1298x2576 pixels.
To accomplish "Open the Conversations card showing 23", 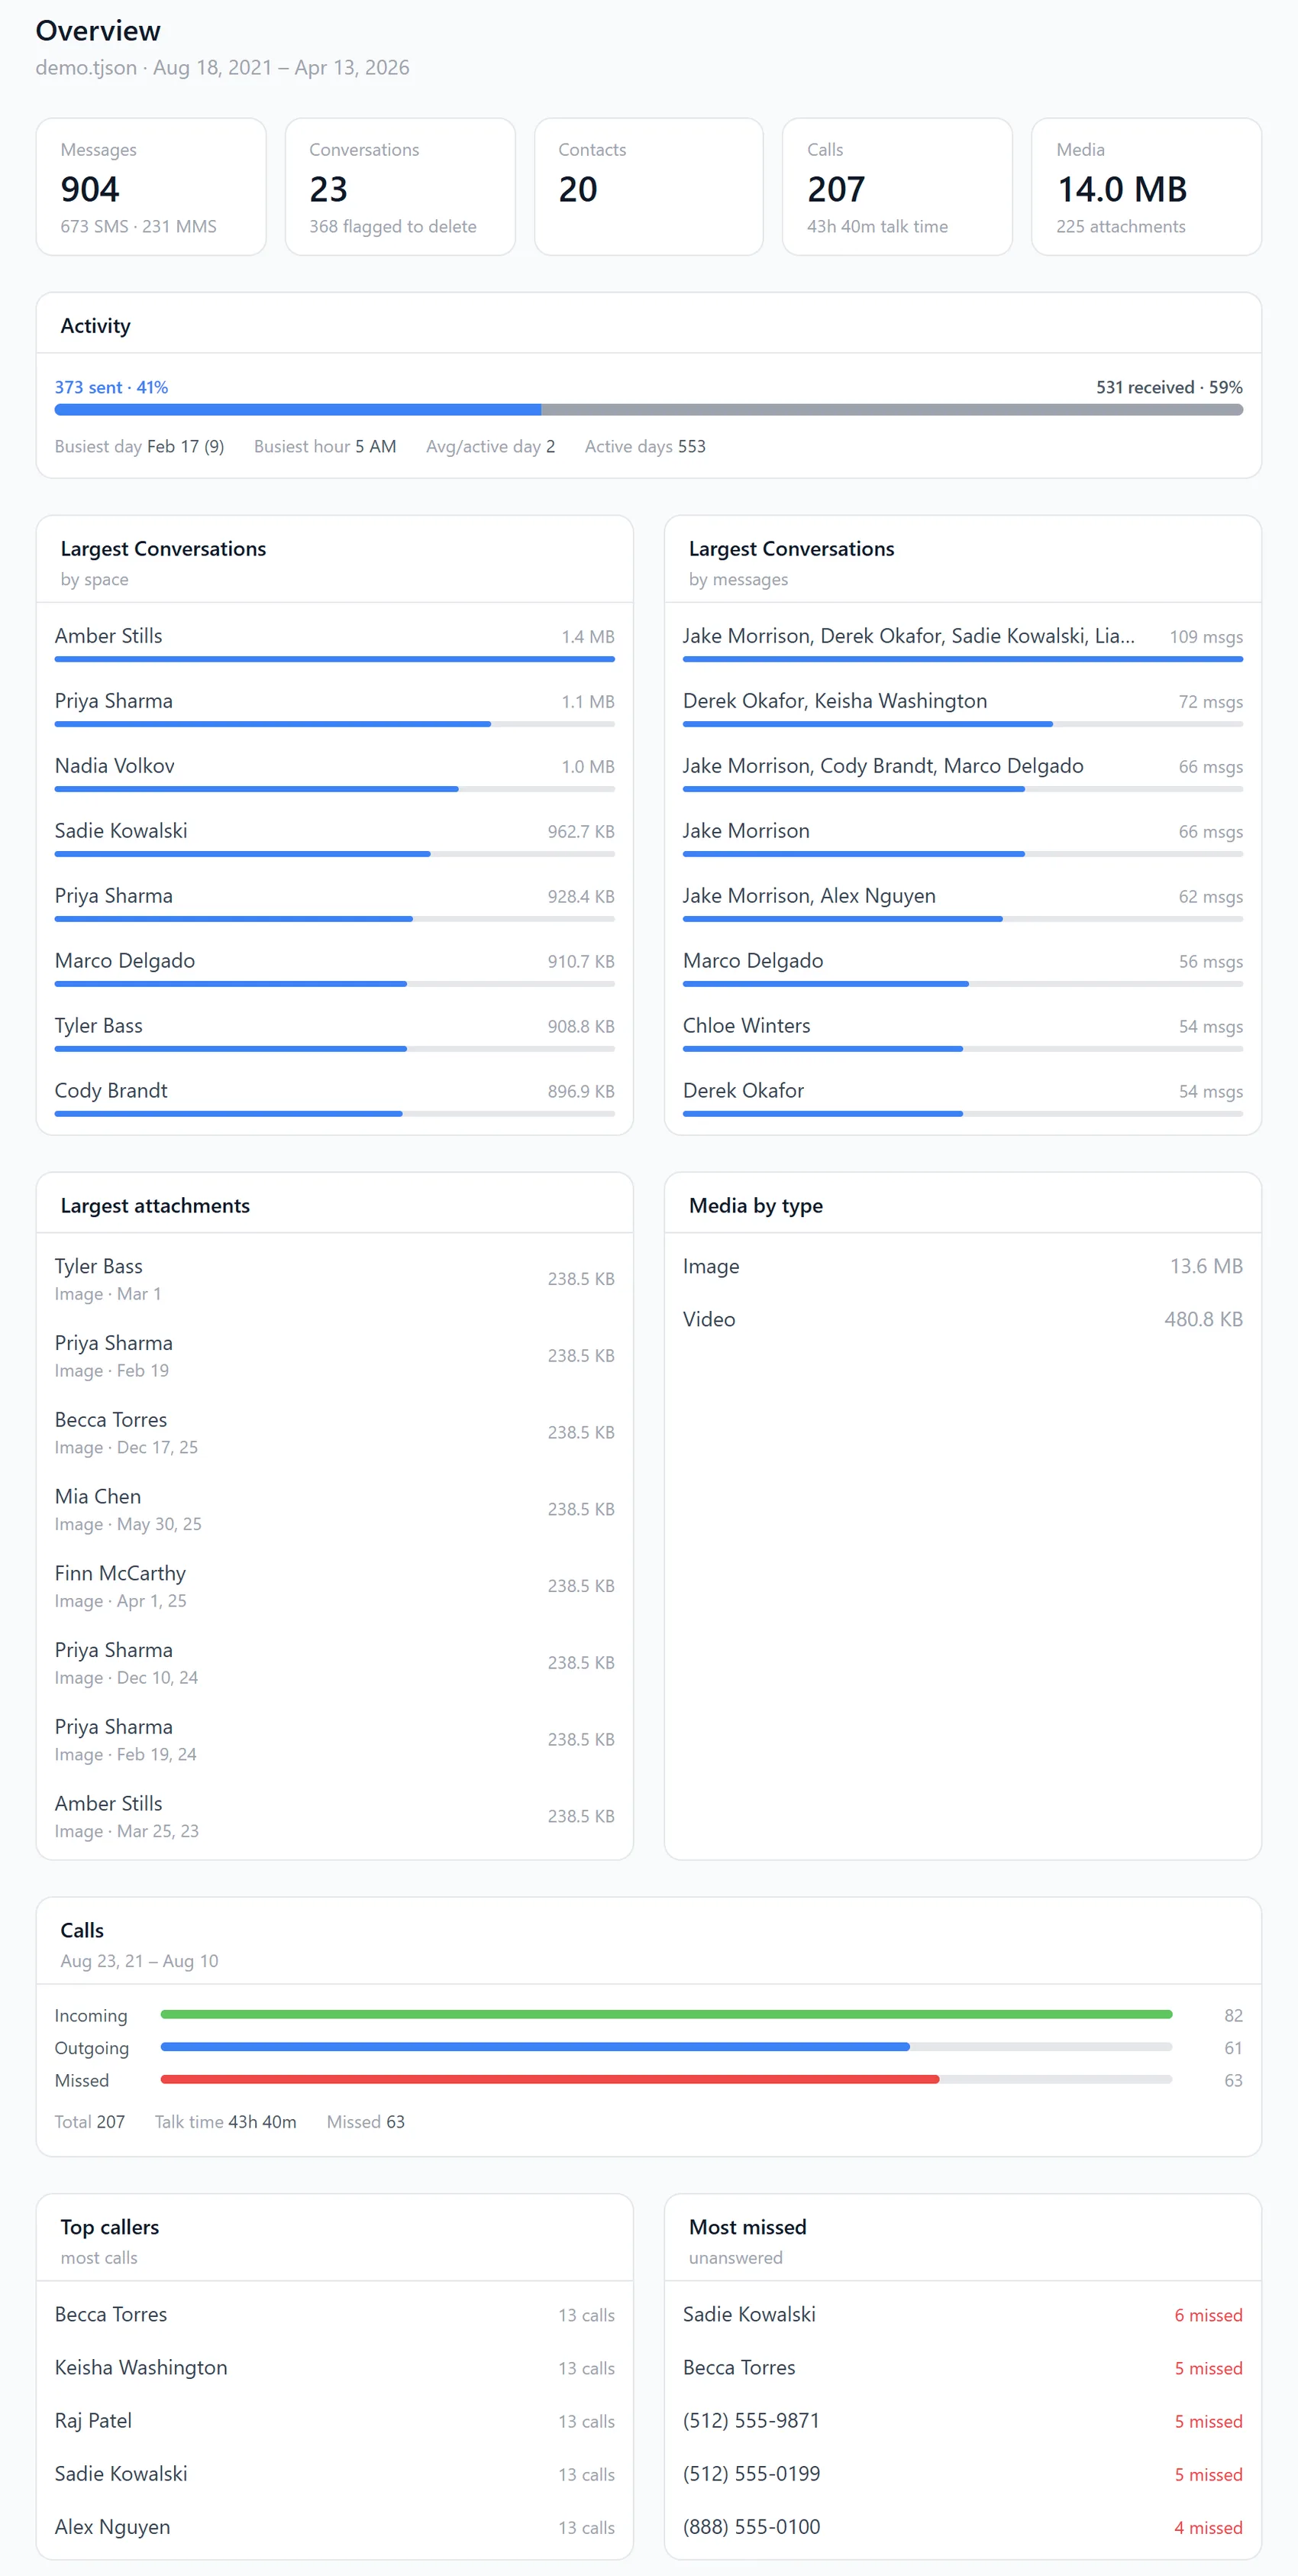I will coord(399,187).
